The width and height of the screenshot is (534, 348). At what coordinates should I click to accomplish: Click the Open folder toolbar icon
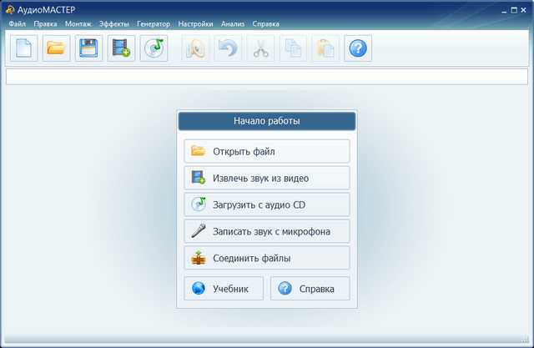[x=56, y=48]
